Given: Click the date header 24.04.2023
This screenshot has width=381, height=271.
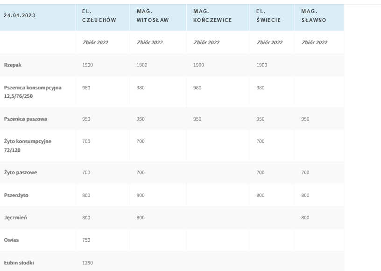Looking at the screenshot, I should 19,15.
